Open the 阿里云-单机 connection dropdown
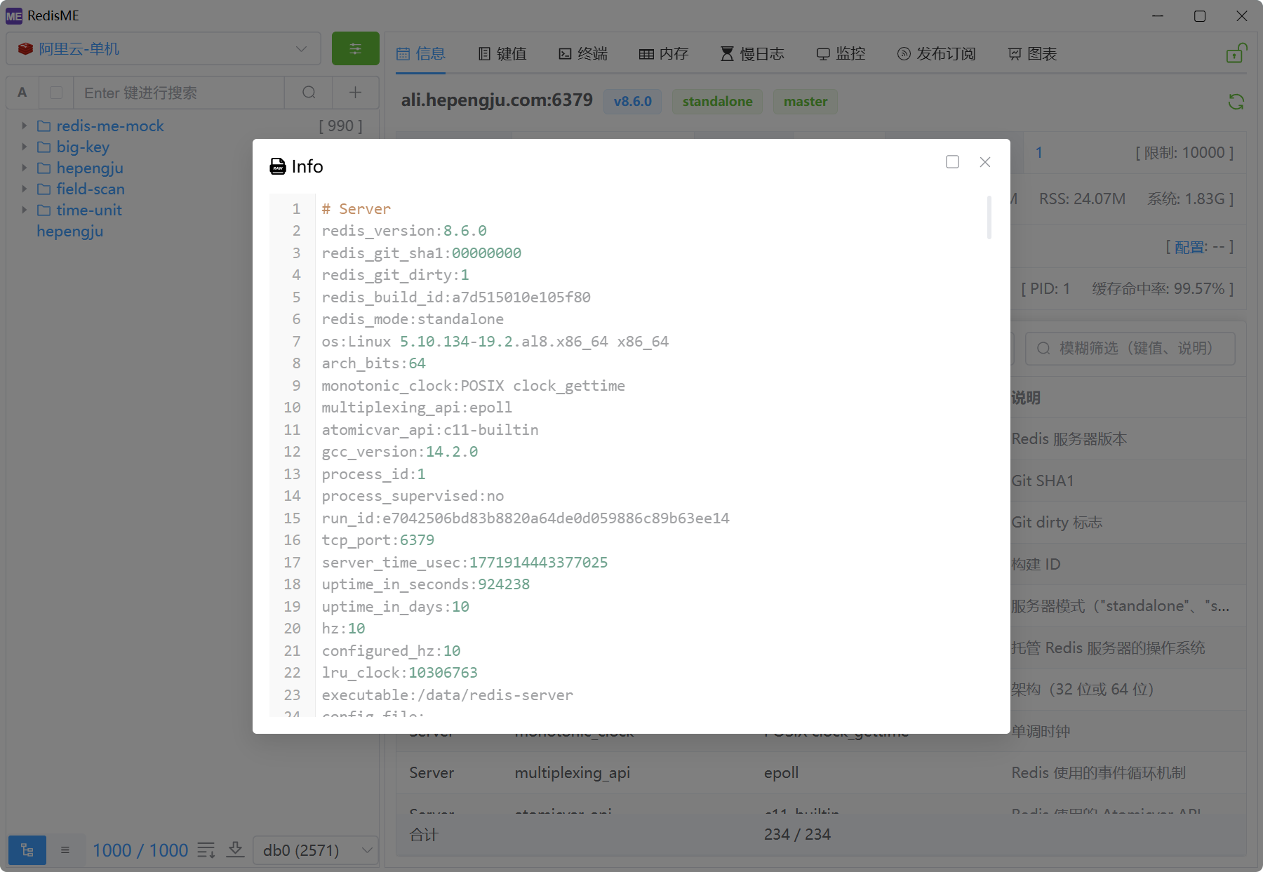 (x=163, y=49)
